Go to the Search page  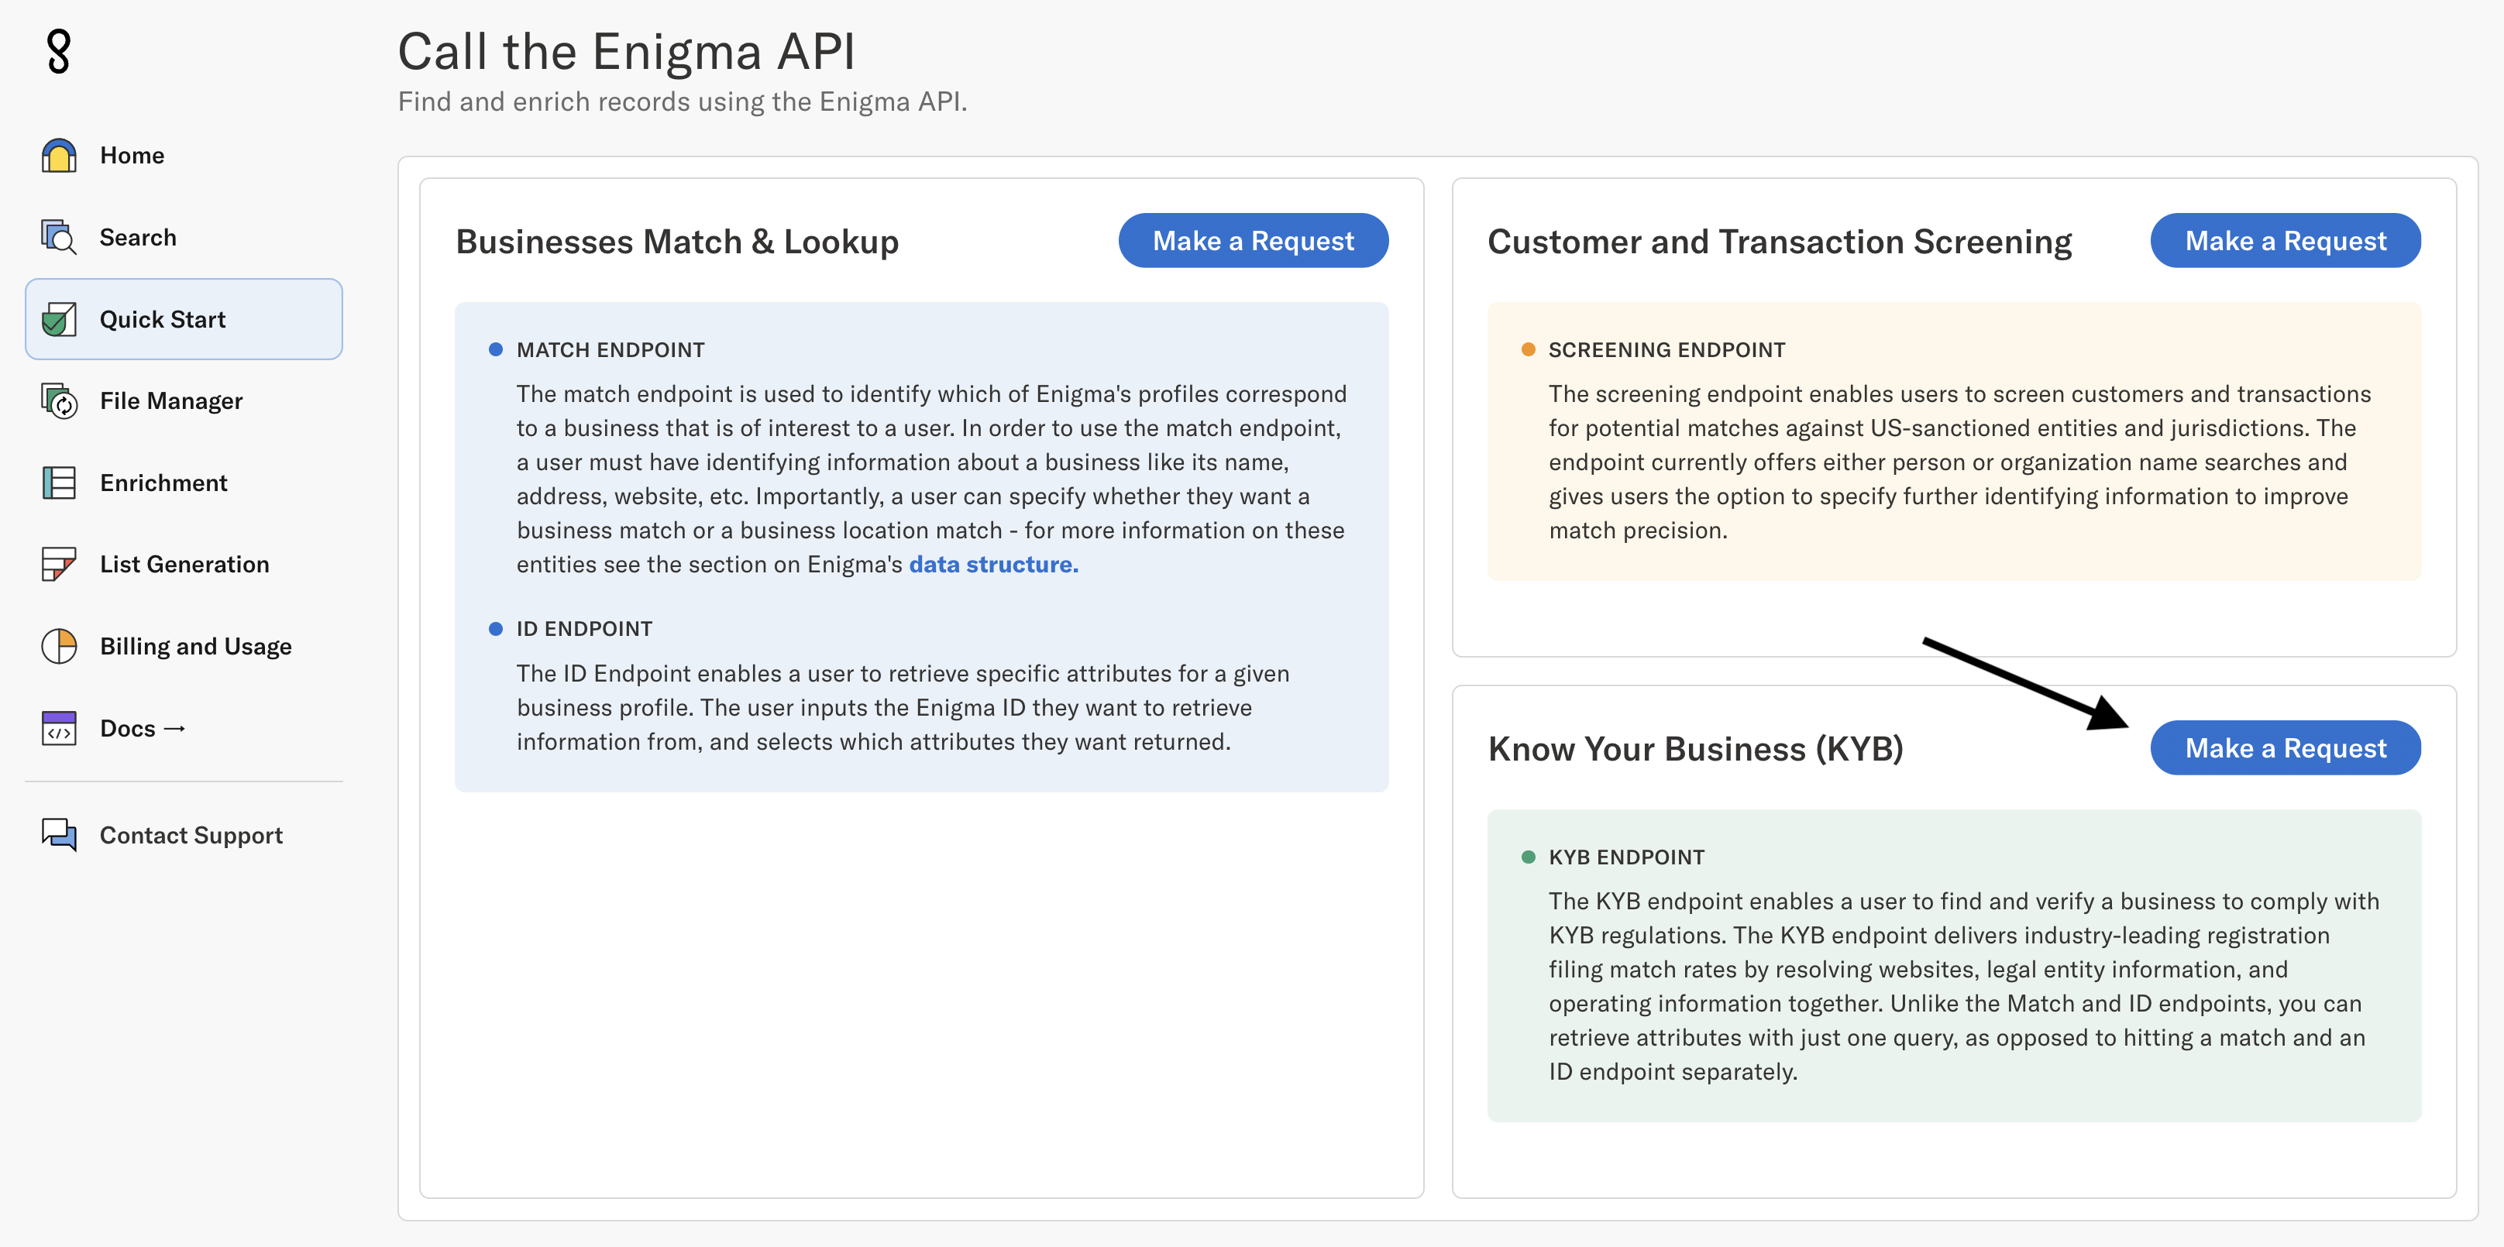tap(138, 237)
